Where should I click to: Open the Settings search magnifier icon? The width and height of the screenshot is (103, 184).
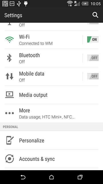pos(95,15)
